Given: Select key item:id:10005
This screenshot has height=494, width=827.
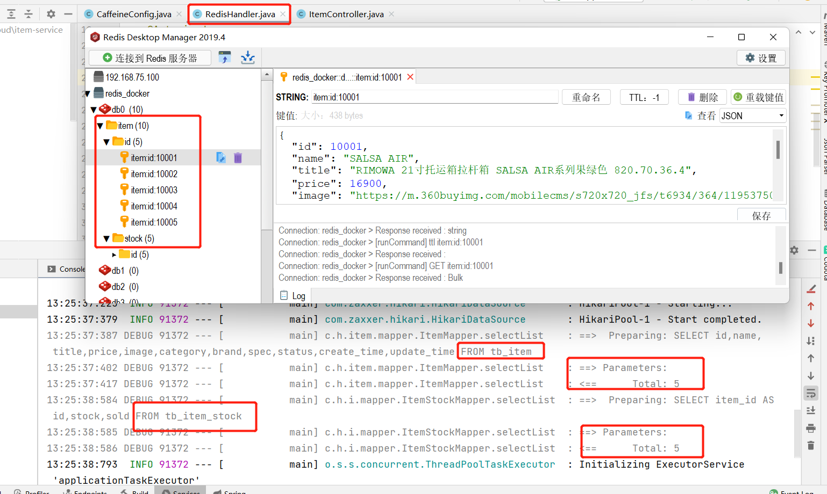Looking at the screenshot, I should pos(154,222).
